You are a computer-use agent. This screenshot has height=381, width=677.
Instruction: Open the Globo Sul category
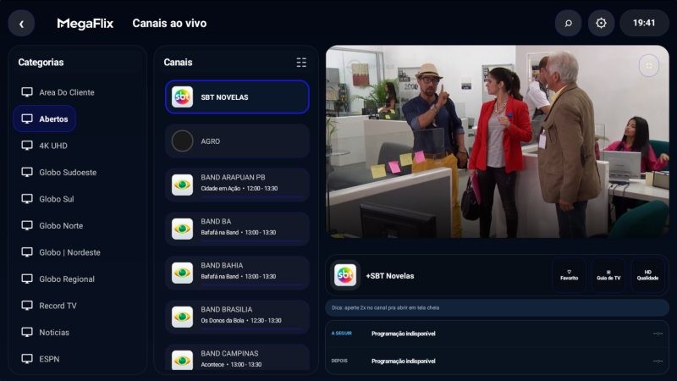tap(48, 199)
